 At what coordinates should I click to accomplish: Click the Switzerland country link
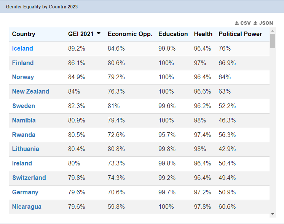point(29,178)
